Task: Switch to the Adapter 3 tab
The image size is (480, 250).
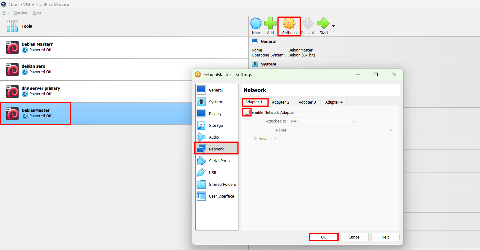Action: click(307, 102)
